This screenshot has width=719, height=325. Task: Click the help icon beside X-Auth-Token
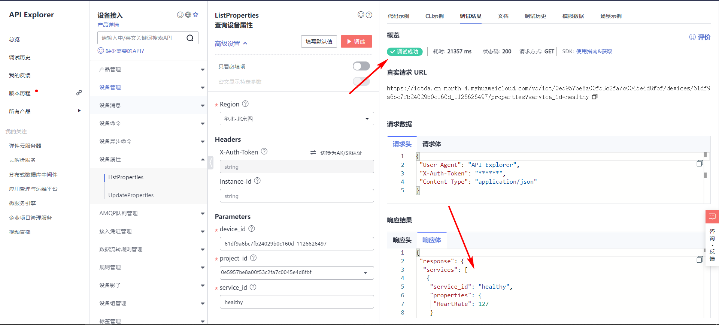(264, 151)
